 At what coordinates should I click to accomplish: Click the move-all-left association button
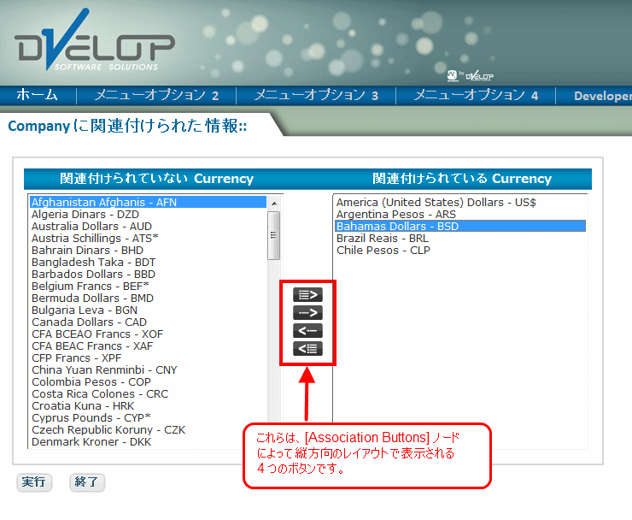pos(307,348)
